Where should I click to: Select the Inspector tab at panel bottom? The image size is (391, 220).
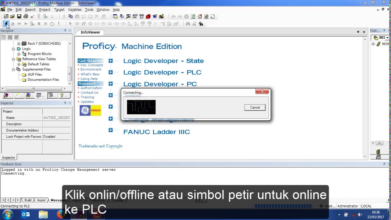9,157
